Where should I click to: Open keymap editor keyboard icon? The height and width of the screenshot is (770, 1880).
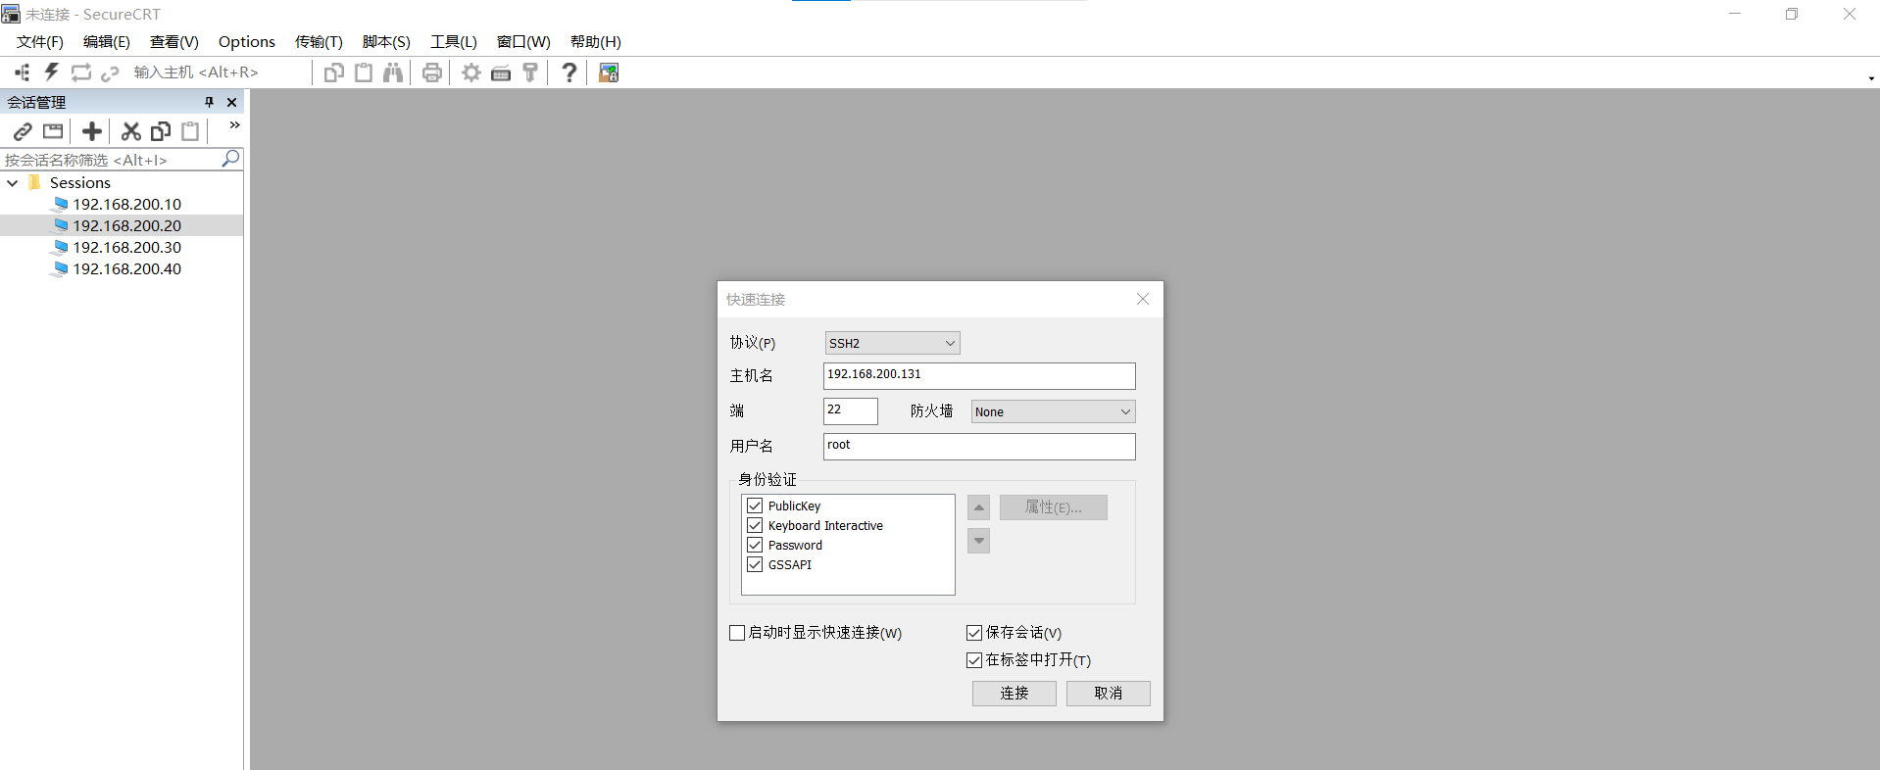(x=501, y=72)
